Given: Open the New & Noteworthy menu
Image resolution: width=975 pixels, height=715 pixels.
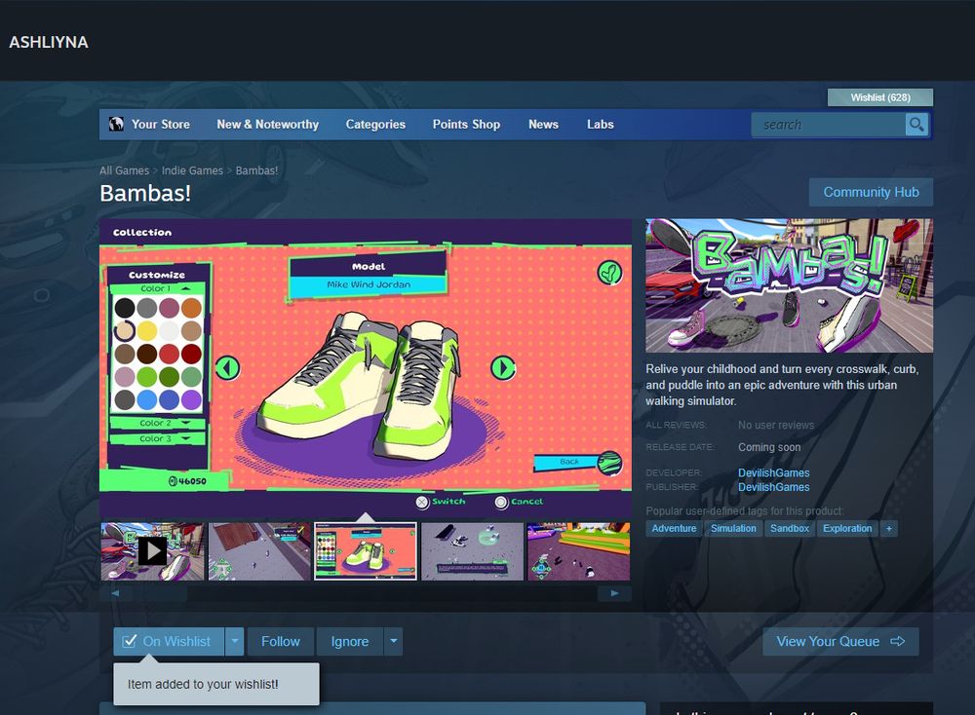Looking at the screenshot, I should point(267,125).
